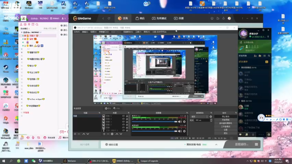Image resolution: width=292 pixels, height=164 pixels.
Task: Toggle visibility of the fourth OBS source
Action: (123, 125)
